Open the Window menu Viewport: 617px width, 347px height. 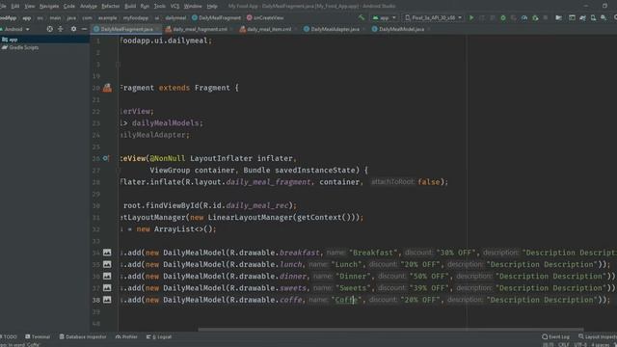[193, 7]
